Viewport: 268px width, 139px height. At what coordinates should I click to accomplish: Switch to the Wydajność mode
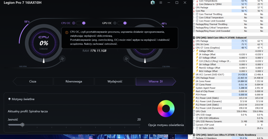point(115,81)
